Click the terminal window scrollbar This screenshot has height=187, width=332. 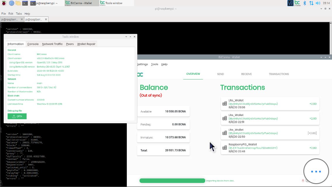point(331,38)
